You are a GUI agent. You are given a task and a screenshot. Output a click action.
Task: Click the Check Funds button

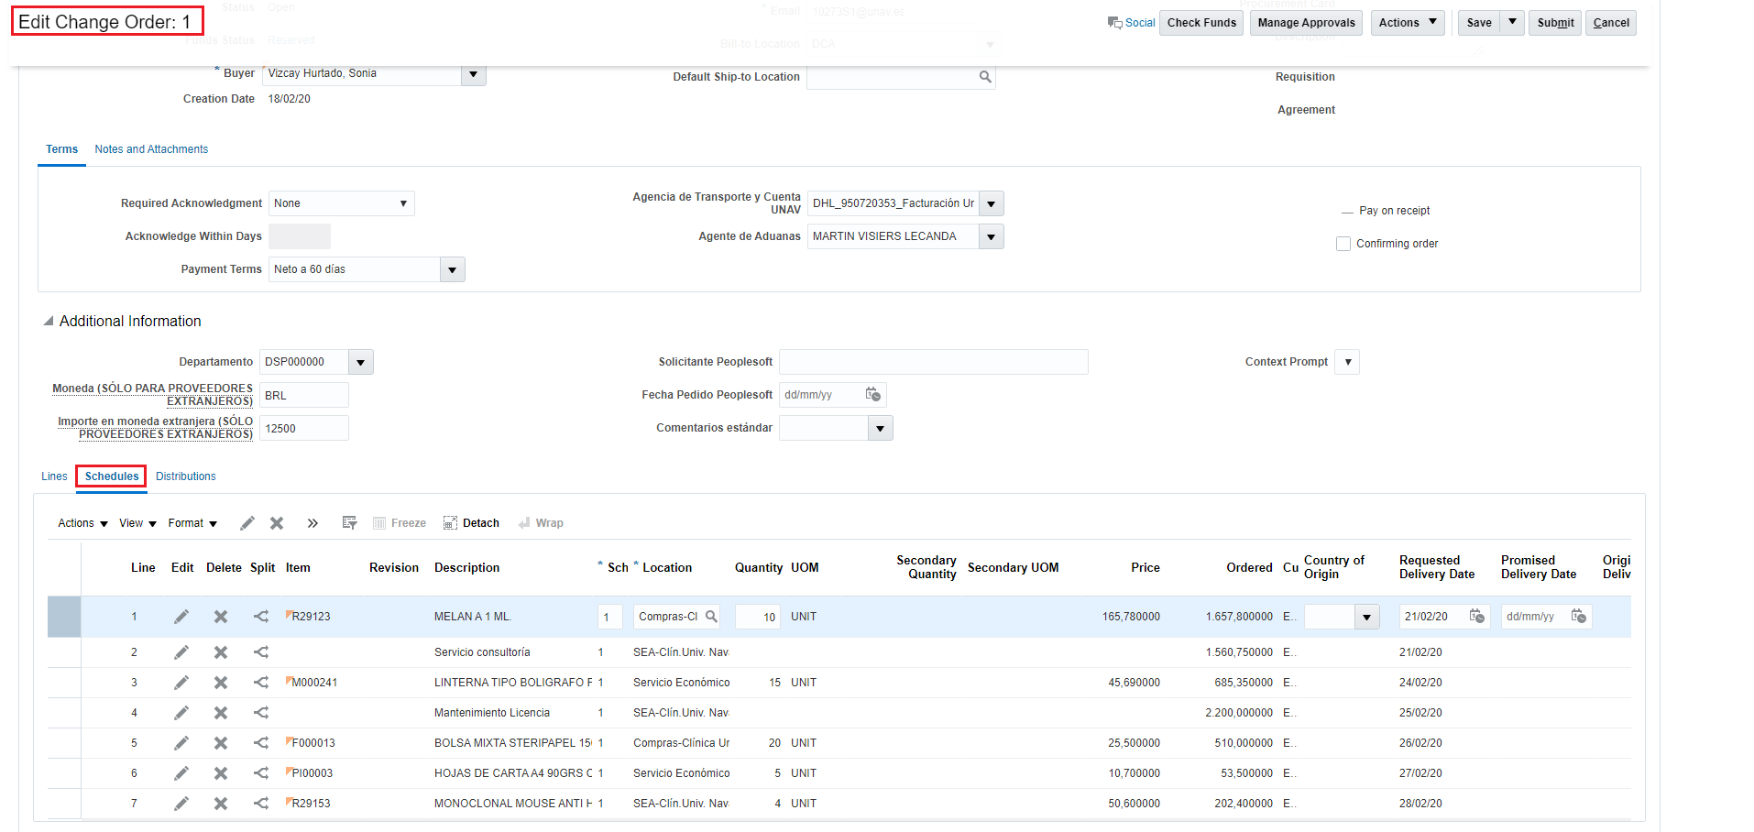[x=1200, y=22]
